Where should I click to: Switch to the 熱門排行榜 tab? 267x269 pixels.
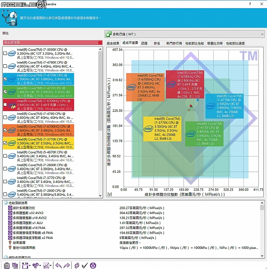(x=174, y=43)
